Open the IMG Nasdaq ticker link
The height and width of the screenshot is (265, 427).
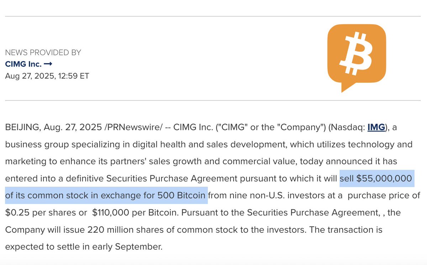376,127
